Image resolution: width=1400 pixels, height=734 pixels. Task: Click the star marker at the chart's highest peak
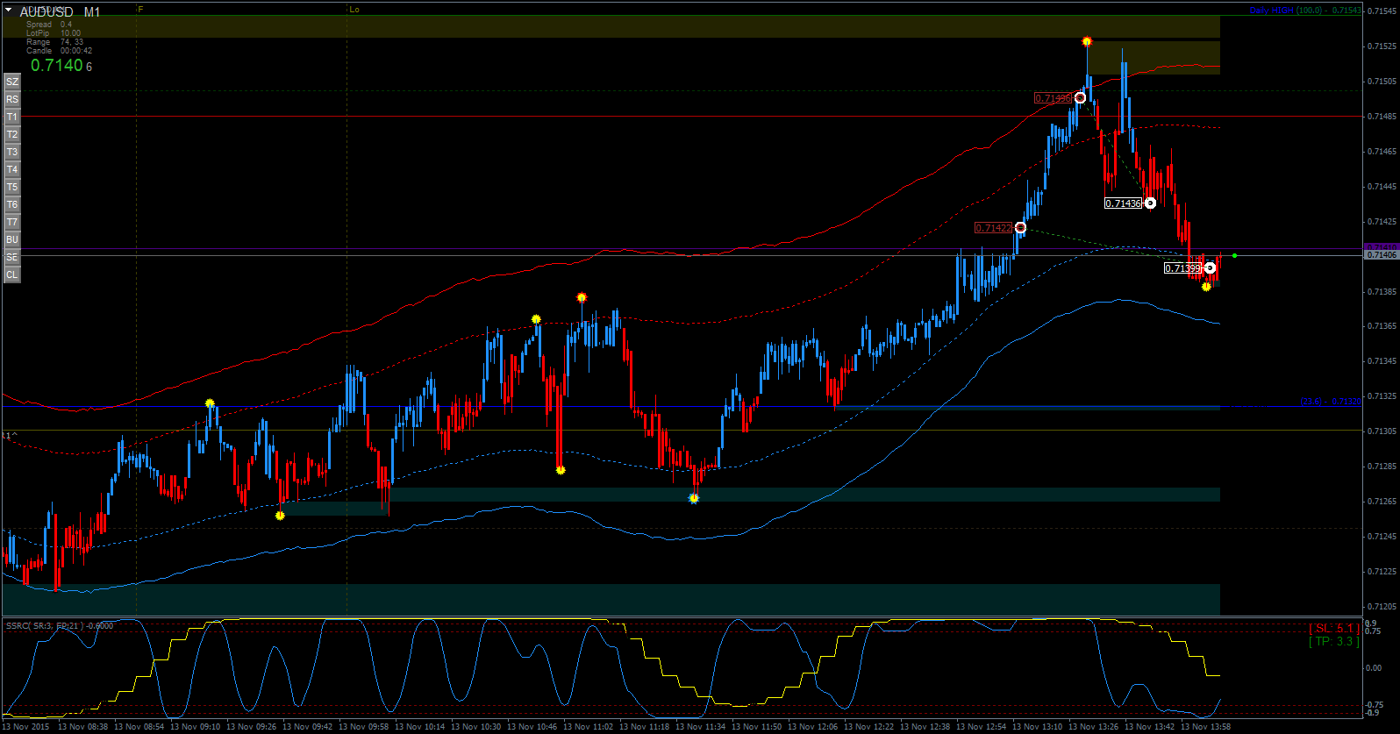click(1087, 41)
